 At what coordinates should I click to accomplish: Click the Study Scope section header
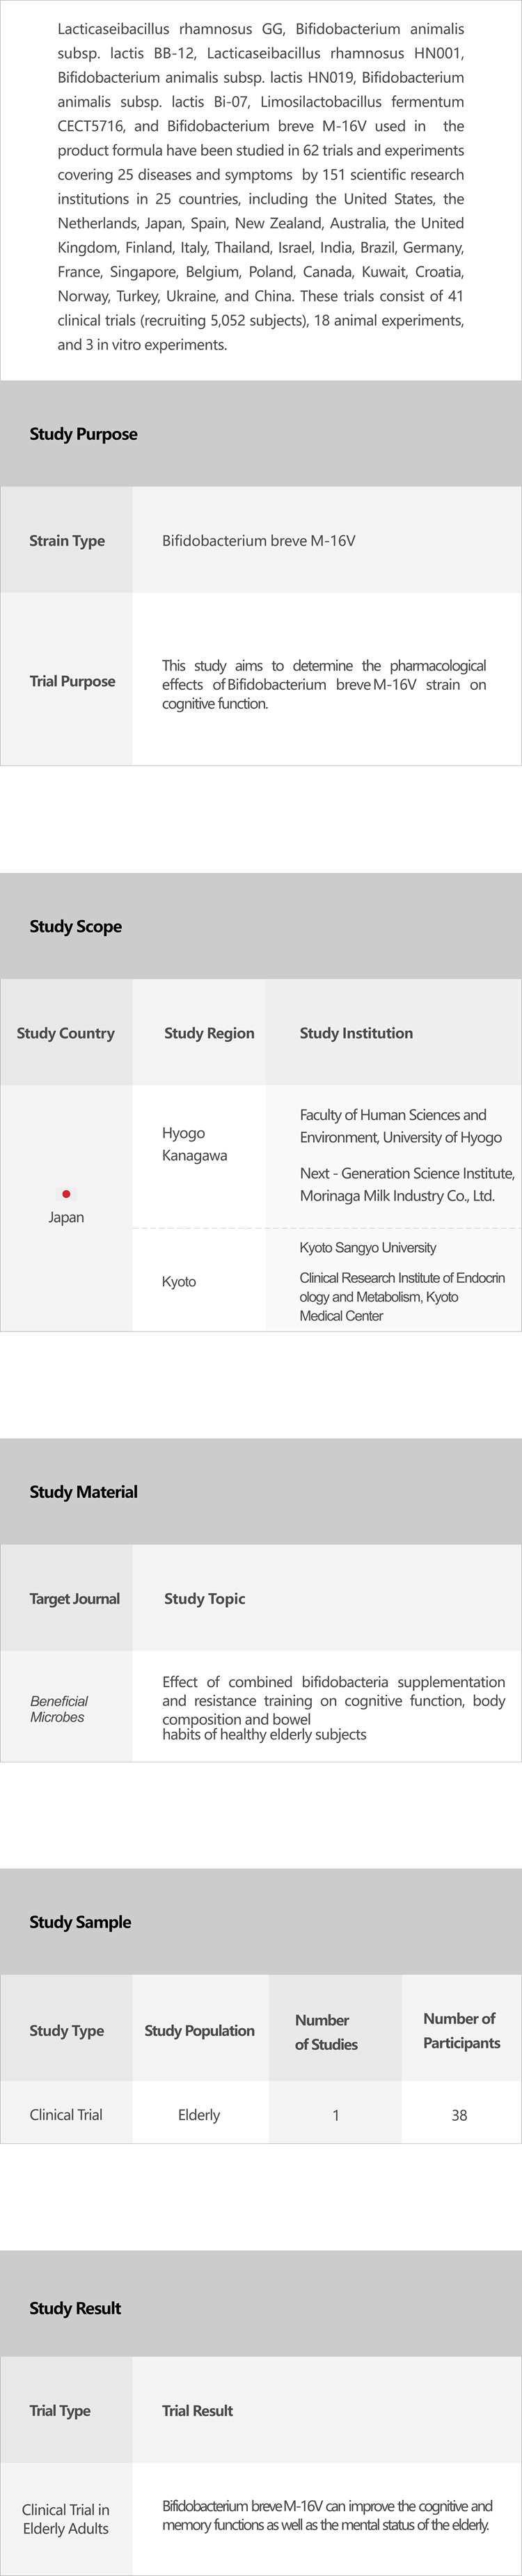pyautogui.click(x=75, y=926)
